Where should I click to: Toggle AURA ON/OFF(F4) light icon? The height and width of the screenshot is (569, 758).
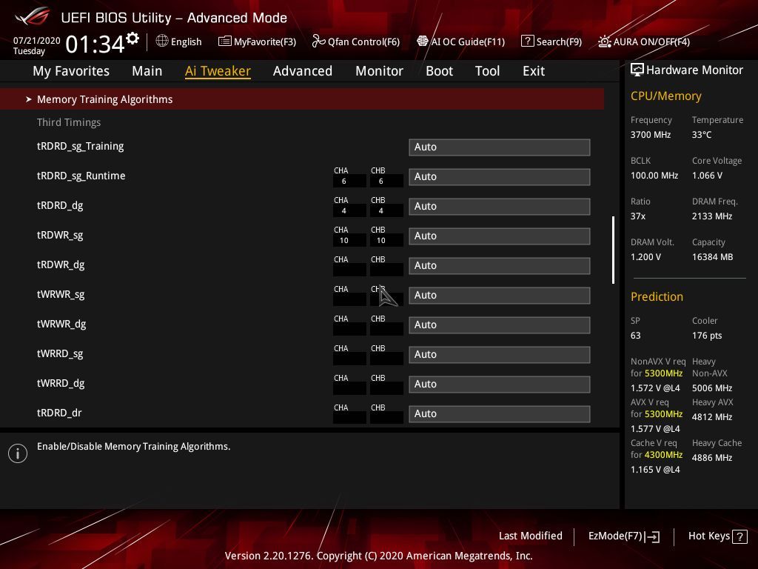click(x=604, y=41)
